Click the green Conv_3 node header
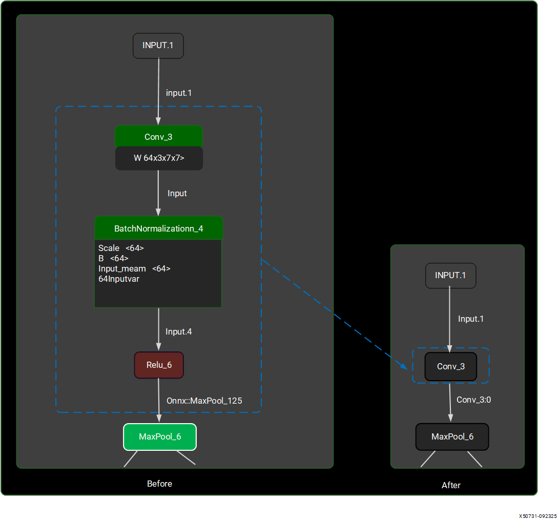Screen dimensions: 560x522 click(158, 137)
